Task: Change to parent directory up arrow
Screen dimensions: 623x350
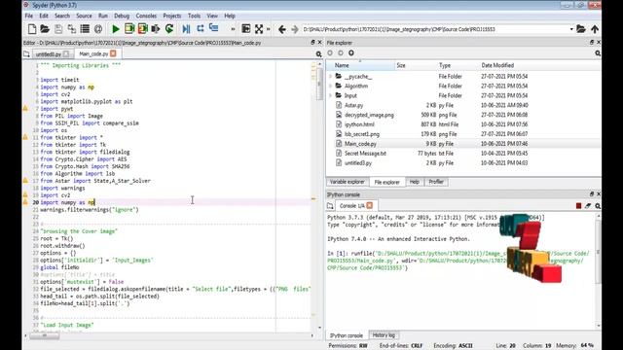Action: click(595, 29)
